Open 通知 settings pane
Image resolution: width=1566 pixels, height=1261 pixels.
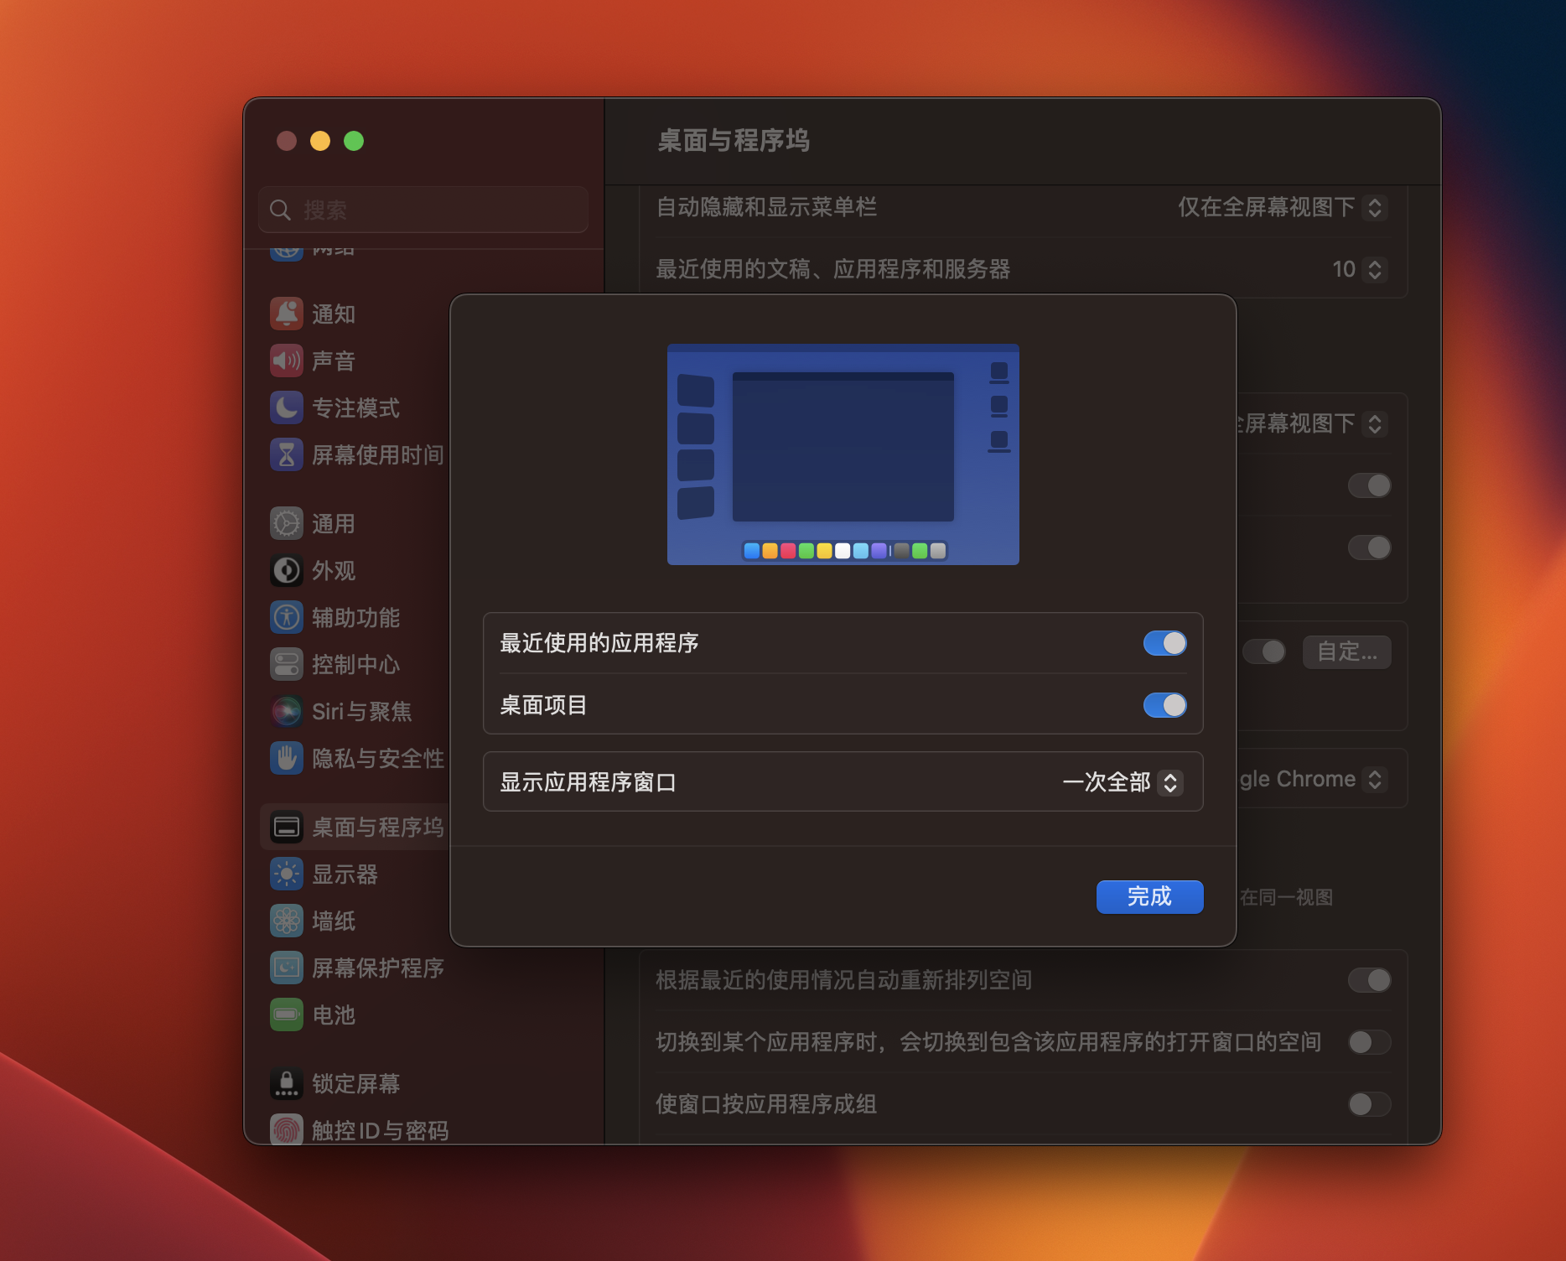(334, 314)
